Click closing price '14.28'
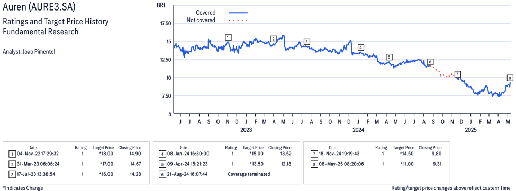Image resolution: width=516 pixels, height=191 pixels. tap(135, 174)
